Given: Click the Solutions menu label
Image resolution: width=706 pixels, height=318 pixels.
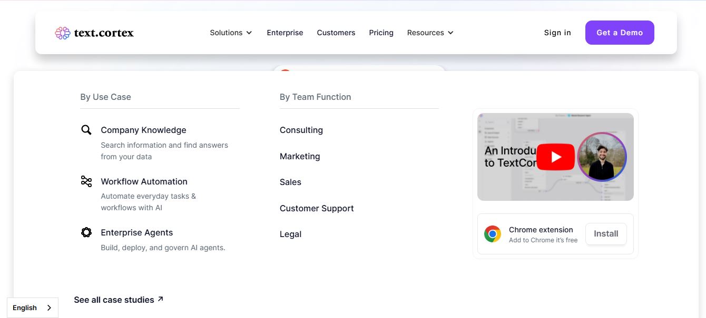Looking at the screenshot, I should pos(226,33).
